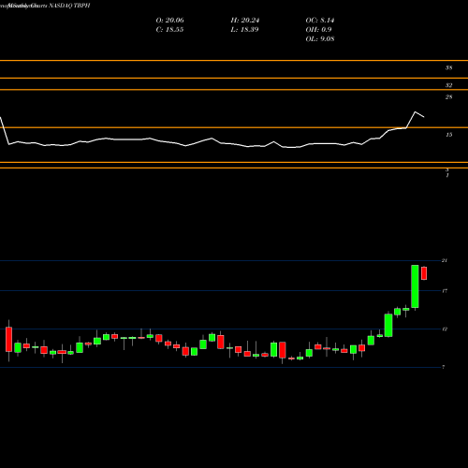Click the 21 price label on candlestick axis
The width and height of the screenshot is (468, 468).
pyautogui.click(x=445, y=260)
